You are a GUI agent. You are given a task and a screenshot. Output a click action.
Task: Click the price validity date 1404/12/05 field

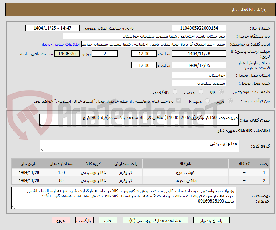coord(199,65)
